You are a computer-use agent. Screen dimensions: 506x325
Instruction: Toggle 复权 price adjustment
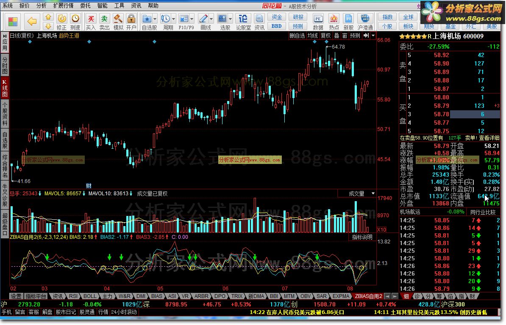325,36
